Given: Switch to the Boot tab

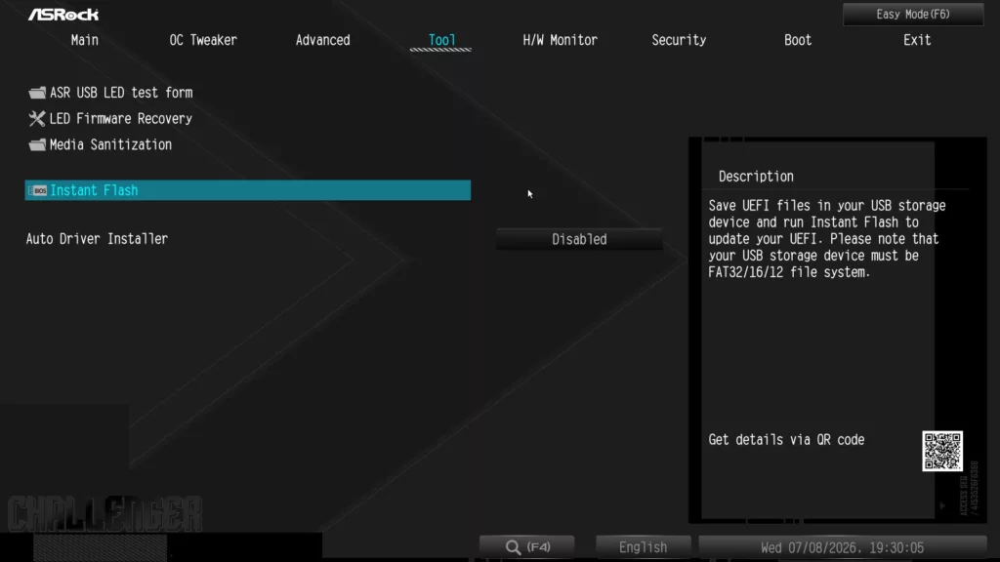Looking at the screenshot, I should [798, 40].
